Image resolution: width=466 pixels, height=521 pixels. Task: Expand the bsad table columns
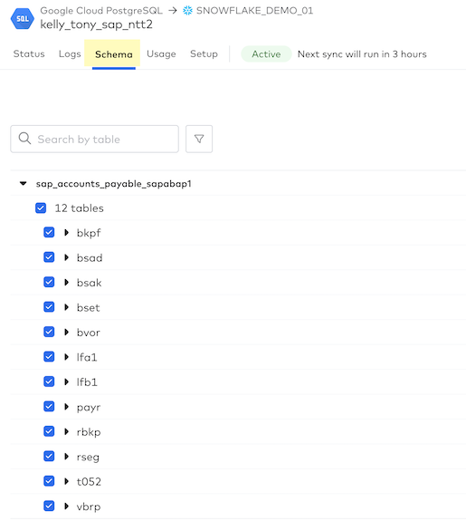tap(66, 257)
